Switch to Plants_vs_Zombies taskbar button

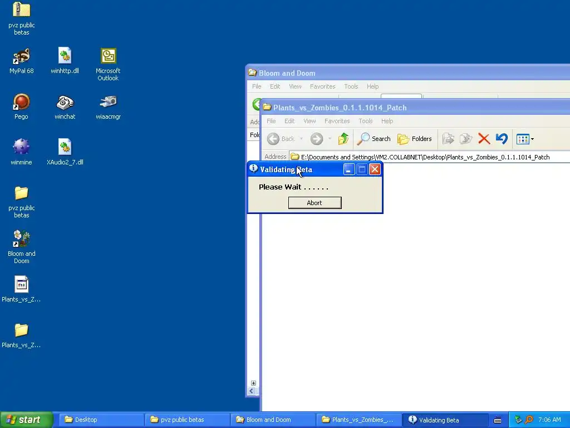(x=358, y=420)
